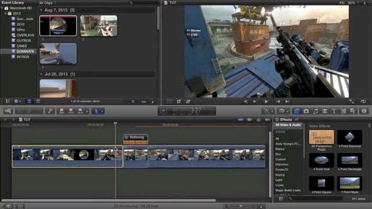Click the timeline history back arrow

click(x=5, y=120)
